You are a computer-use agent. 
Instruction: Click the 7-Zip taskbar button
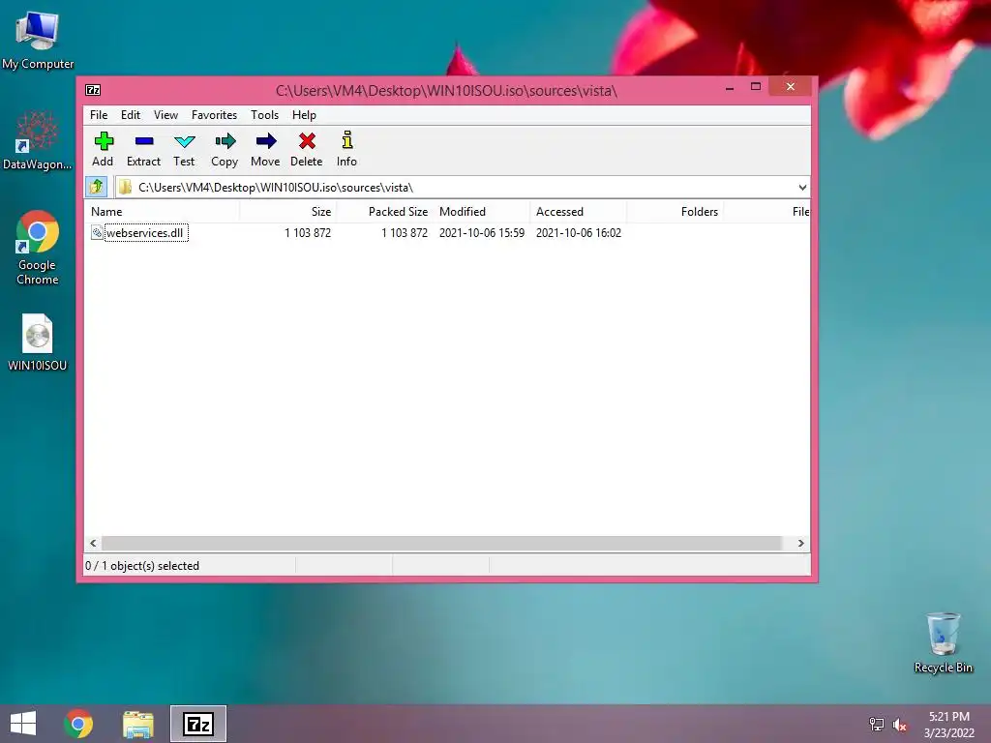(x=198, y=724)
